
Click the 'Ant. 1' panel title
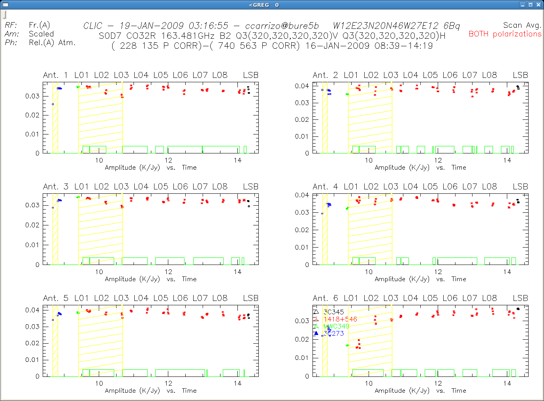pyautogui.click(x=55, y=75)
